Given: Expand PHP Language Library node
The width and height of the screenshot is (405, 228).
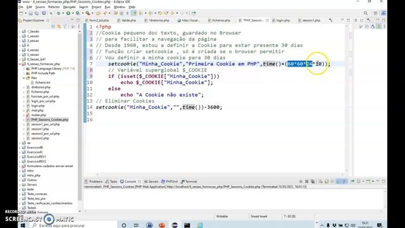Looking at the screenshot, I should click(24, 68).
